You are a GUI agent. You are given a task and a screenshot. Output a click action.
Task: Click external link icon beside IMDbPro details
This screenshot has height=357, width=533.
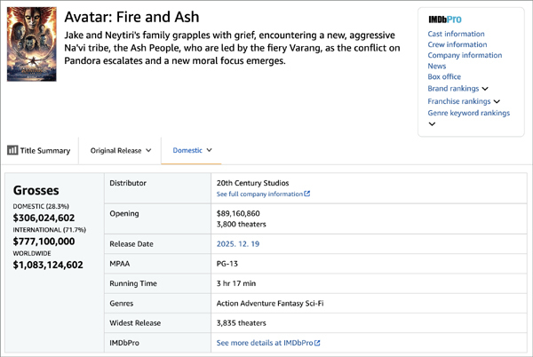click(x=317, y=343)
